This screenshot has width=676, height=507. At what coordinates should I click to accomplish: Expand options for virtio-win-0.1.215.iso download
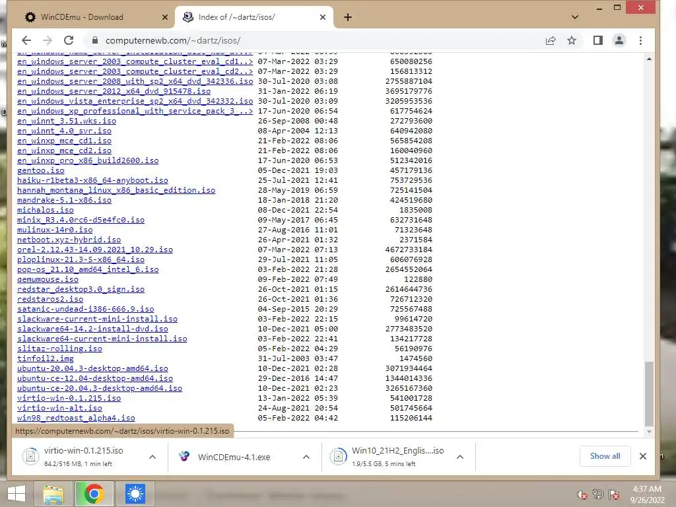(x=152, y=457)
